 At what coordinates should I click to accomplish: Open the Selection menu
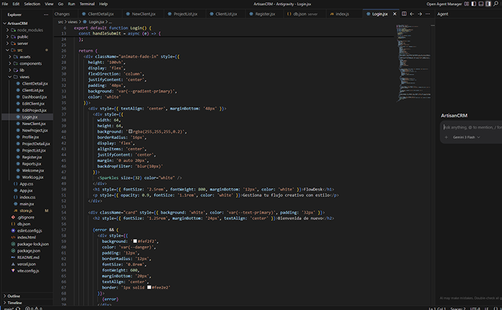pos(32,4)
